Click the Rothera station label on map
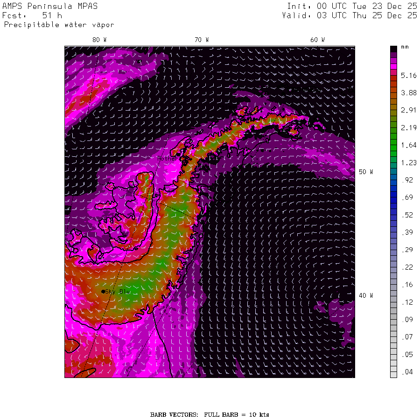The image size is (420, 420). click(x=167, y=159)
